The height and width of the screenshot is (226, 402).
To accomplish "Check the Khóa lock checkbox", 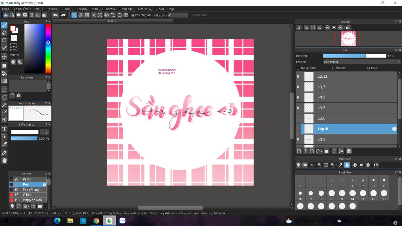I will click(x=369, y=68).
